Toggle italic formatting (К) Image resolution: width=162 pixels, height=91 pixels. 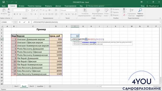pyautogui.click(x=17, y=14)
